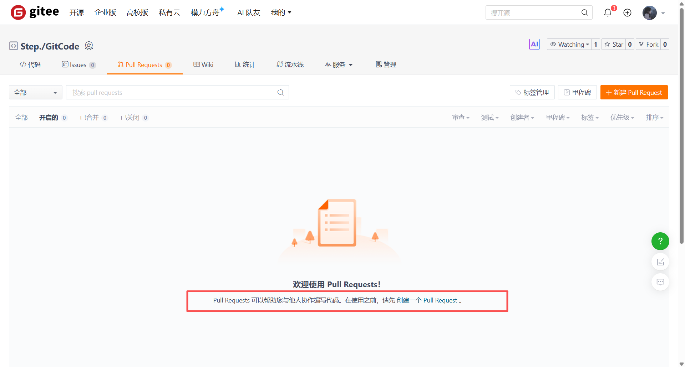Click the pull request search magnifier
Screen dimensions: 685x367
click(280, 92)
